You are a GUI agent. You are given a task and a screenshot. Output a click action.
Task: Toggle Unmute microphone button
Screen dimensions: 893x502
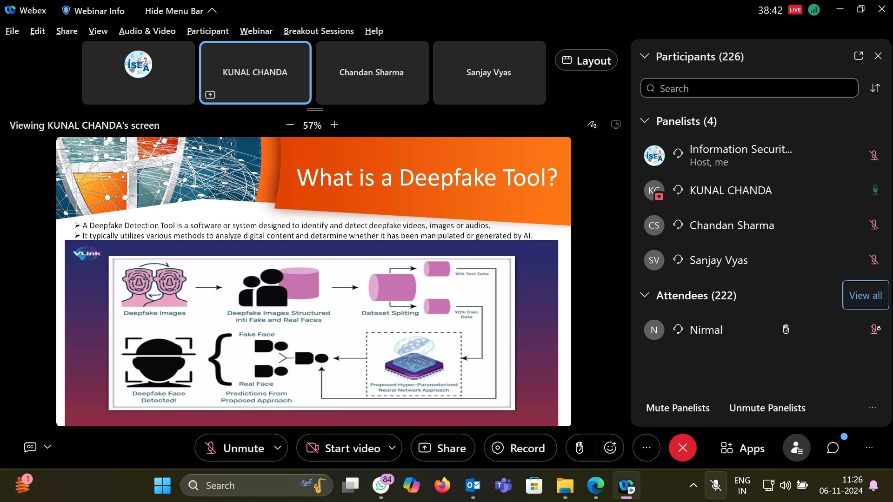tap(236, 448)
